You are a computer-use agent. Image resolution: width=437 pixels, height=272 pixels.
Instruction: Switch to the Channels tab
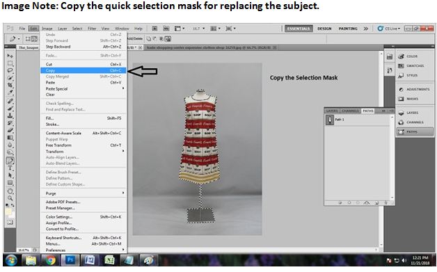tap(350, 111)
